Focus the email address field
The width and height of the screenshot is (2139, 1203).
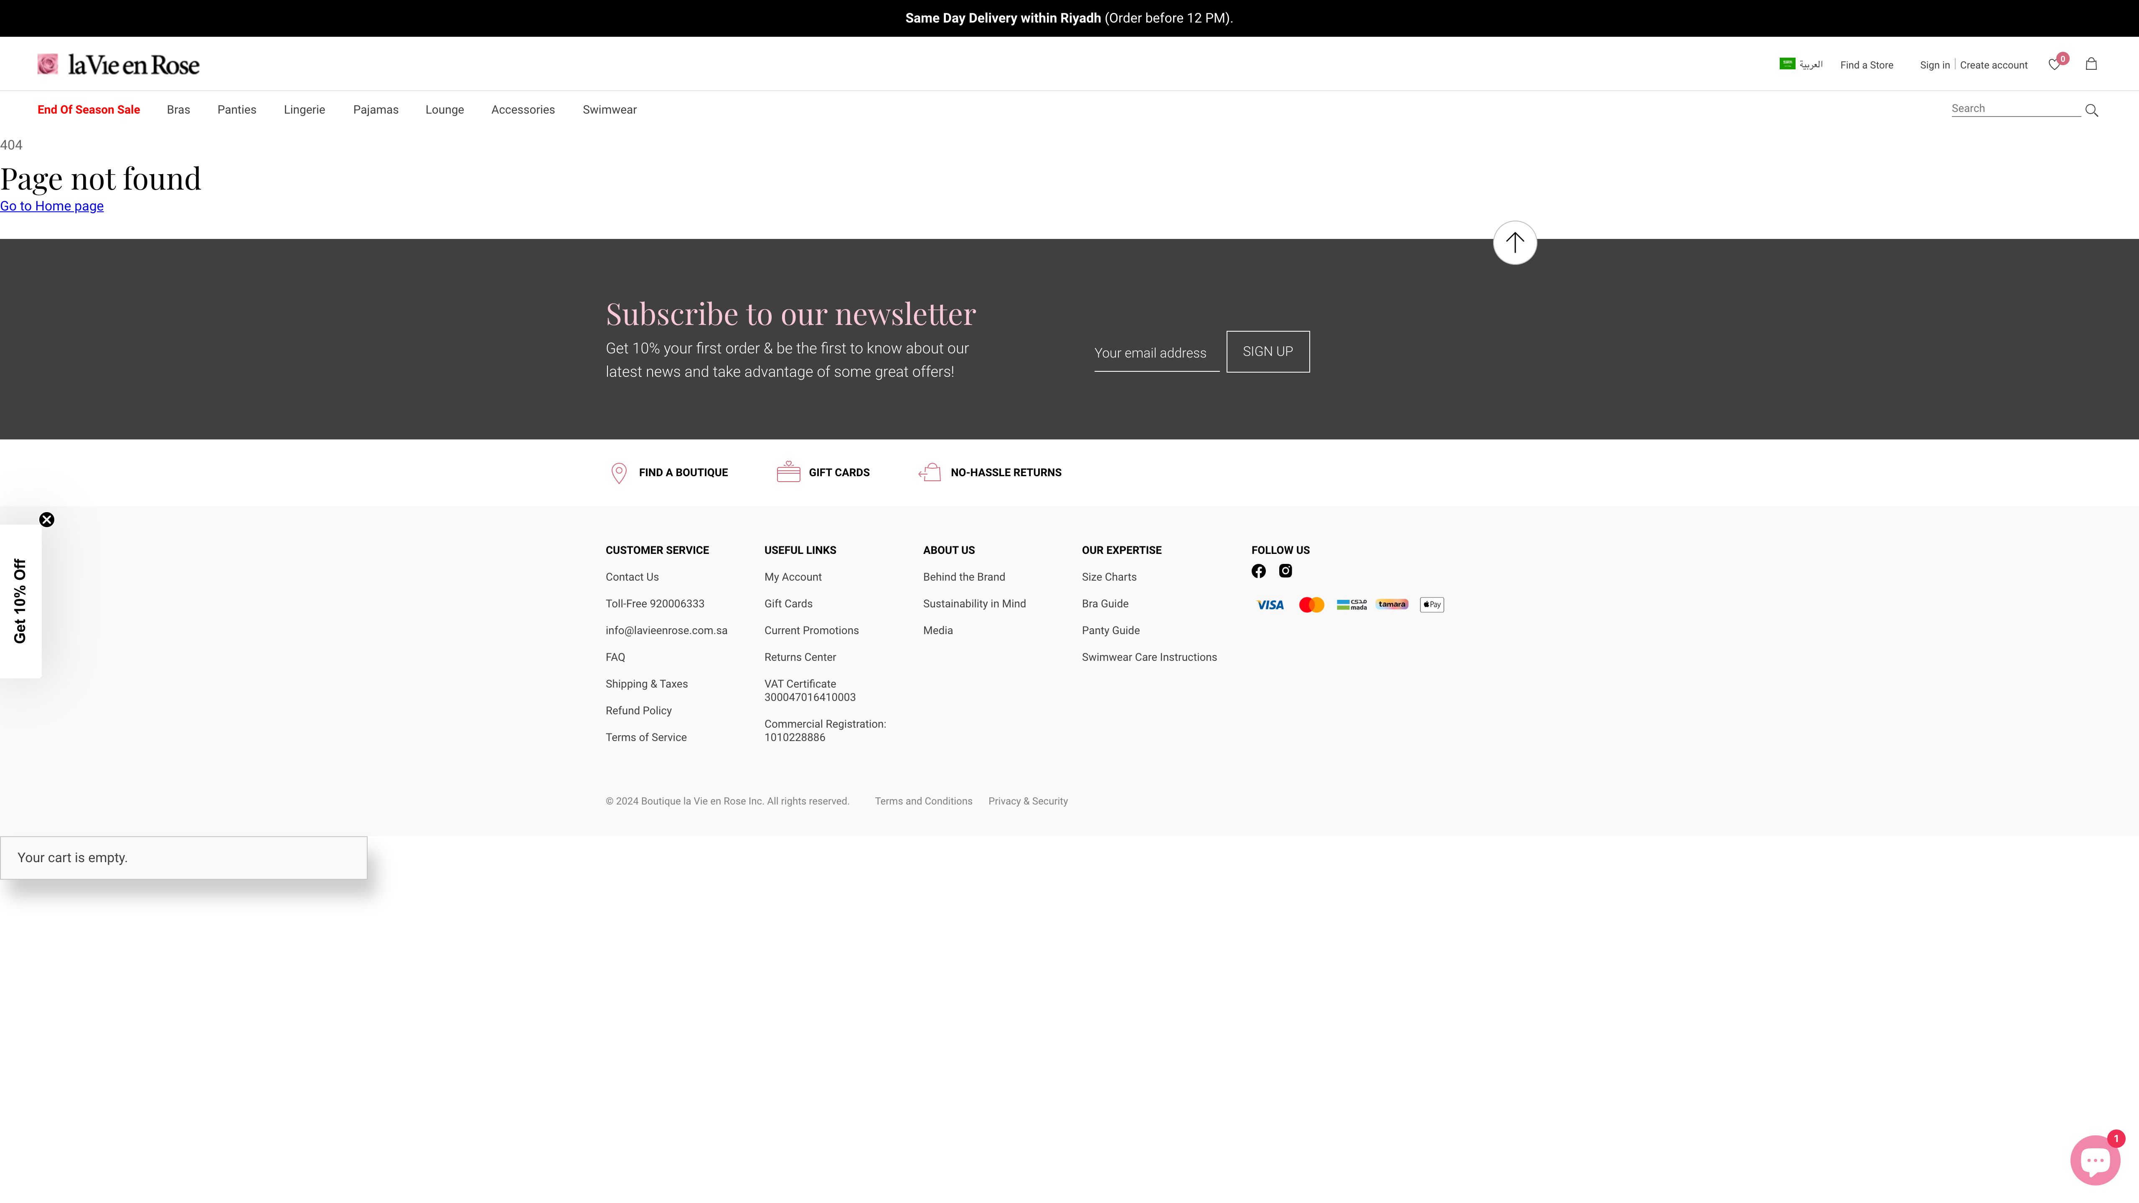[x=1156, y=353]
